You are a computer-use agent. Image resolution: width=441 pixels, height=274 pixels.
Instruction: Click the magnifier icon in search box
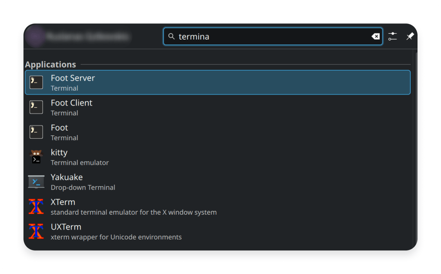[171, 37]
